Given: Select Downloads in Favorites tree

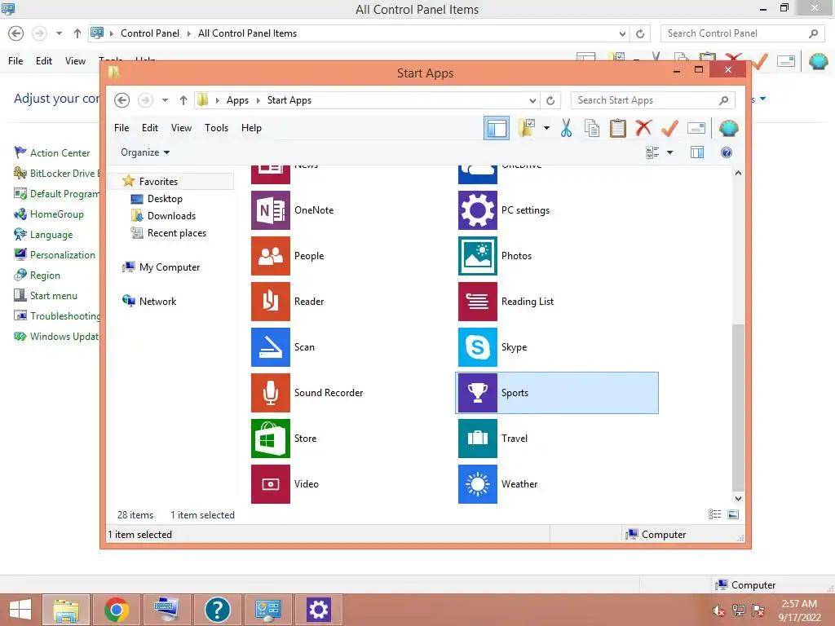Looking at the screenshot, I should (x=171, y=216).
